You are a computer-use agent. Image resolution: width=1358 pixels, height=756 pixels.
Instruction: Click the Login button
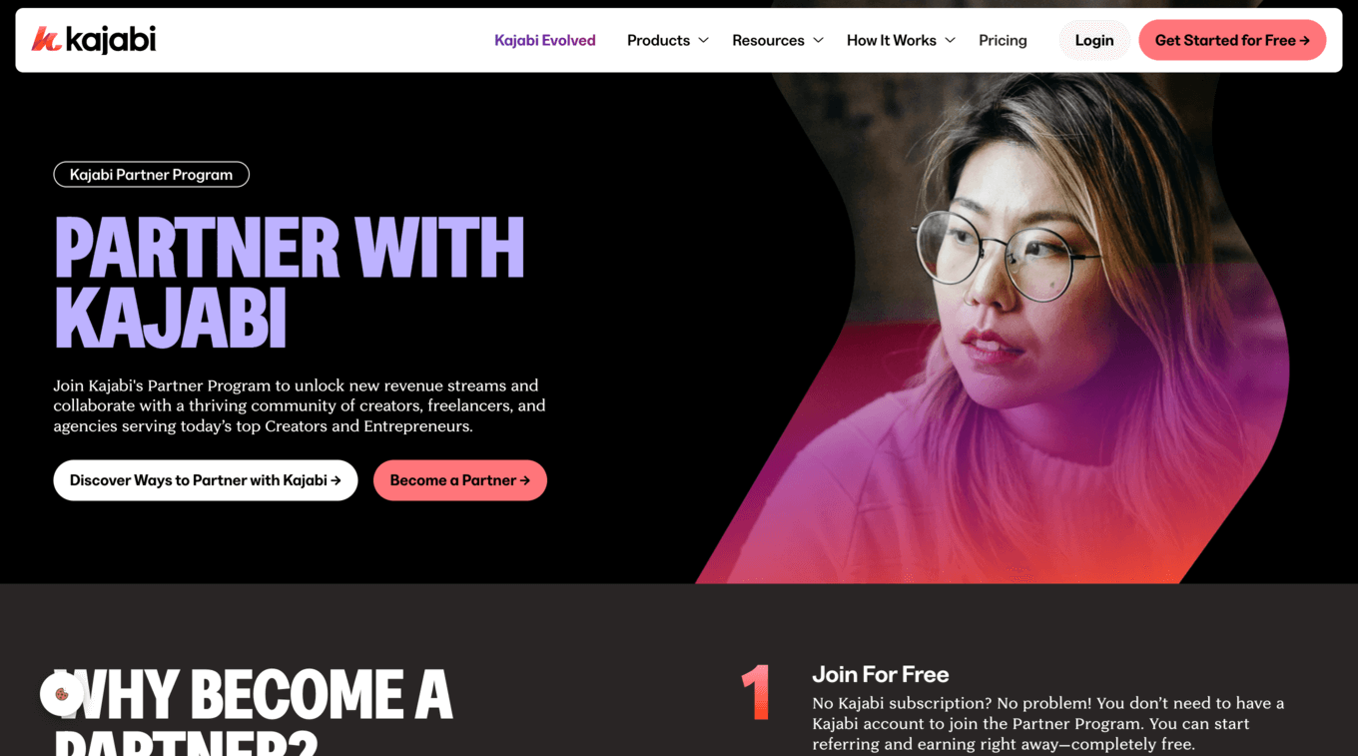tap(1094, 40)
